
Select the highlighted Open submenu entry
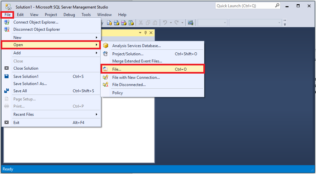51,45
